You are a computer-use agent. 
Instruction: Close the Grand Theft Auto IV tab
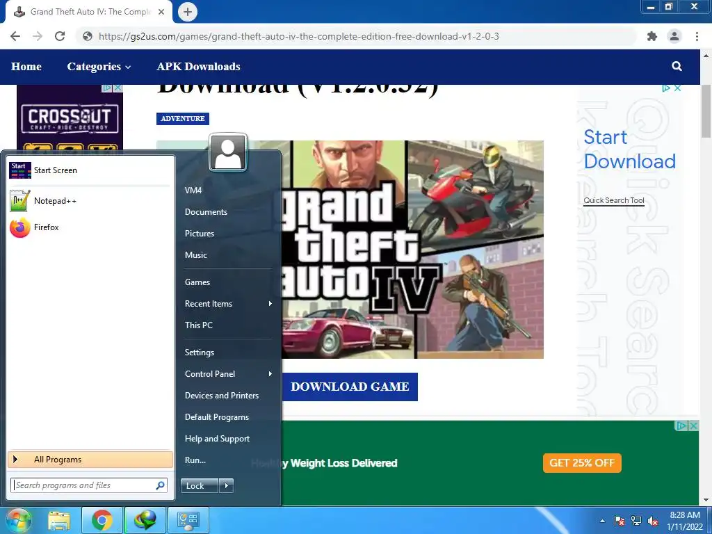[x=161, y=12]
